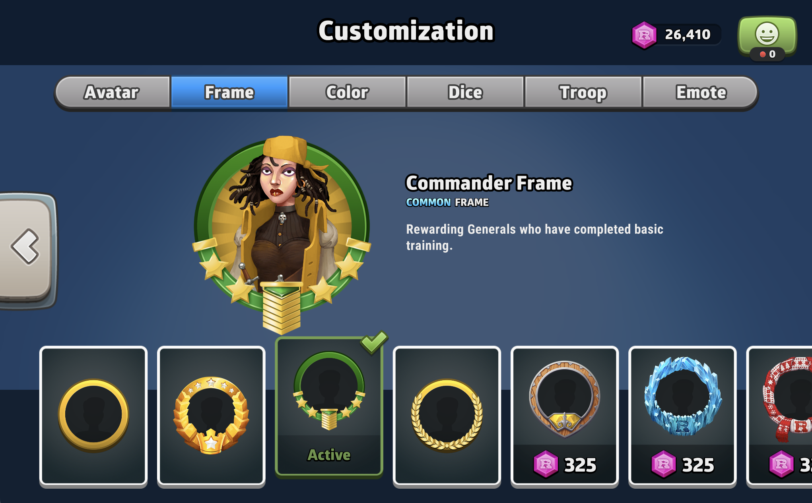The image size is (812, 503).
Task: Open the Troop tab
Action: 583,92
